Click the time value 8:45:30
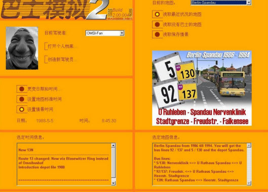Viewport: 268px width, 192px height. coord(109,121)
